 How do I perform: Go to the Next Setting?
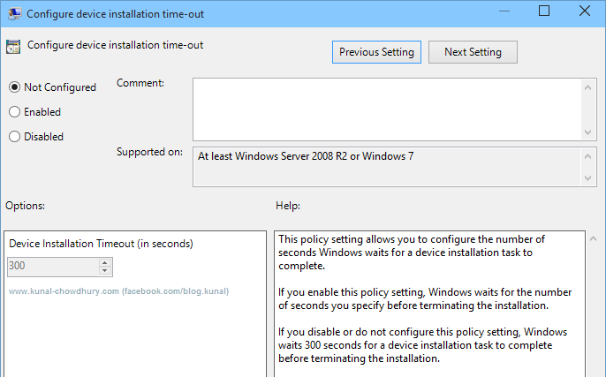[x=473, y=52]
